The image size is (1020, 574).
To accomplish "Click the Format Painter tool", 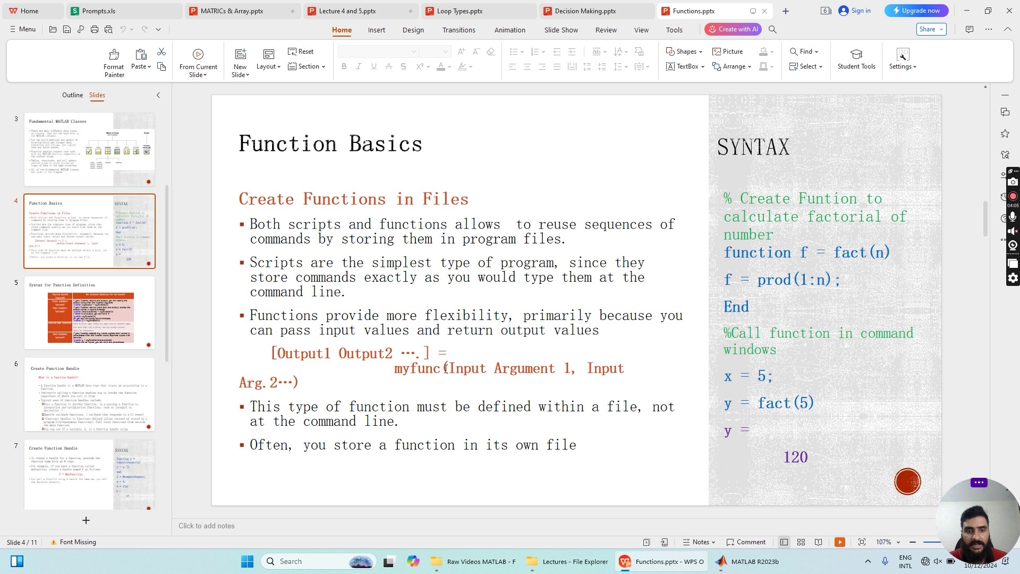I will 114,63.
